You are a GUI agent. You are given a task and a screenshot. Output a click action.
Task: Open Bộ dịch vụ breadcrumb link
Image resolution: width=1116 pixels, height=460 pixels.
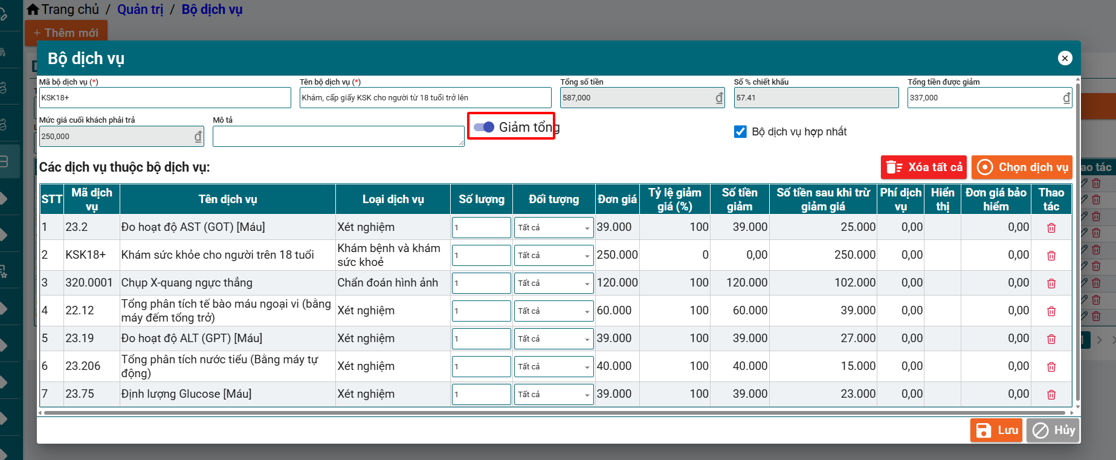pyautogui.click(x=212, y=10)
